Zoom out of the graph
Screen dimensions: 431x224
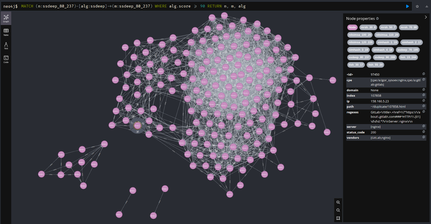(x=338, y=210)
